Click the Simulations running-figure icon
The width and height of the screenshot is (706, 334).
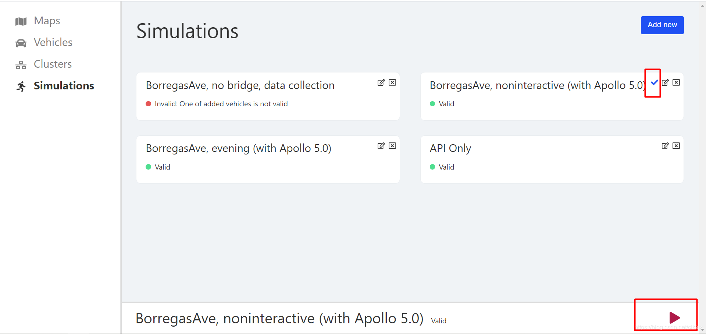coord(21,86)
